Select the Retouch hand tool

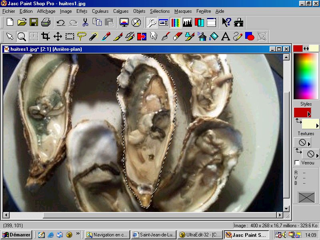click(x=154, y=36)
